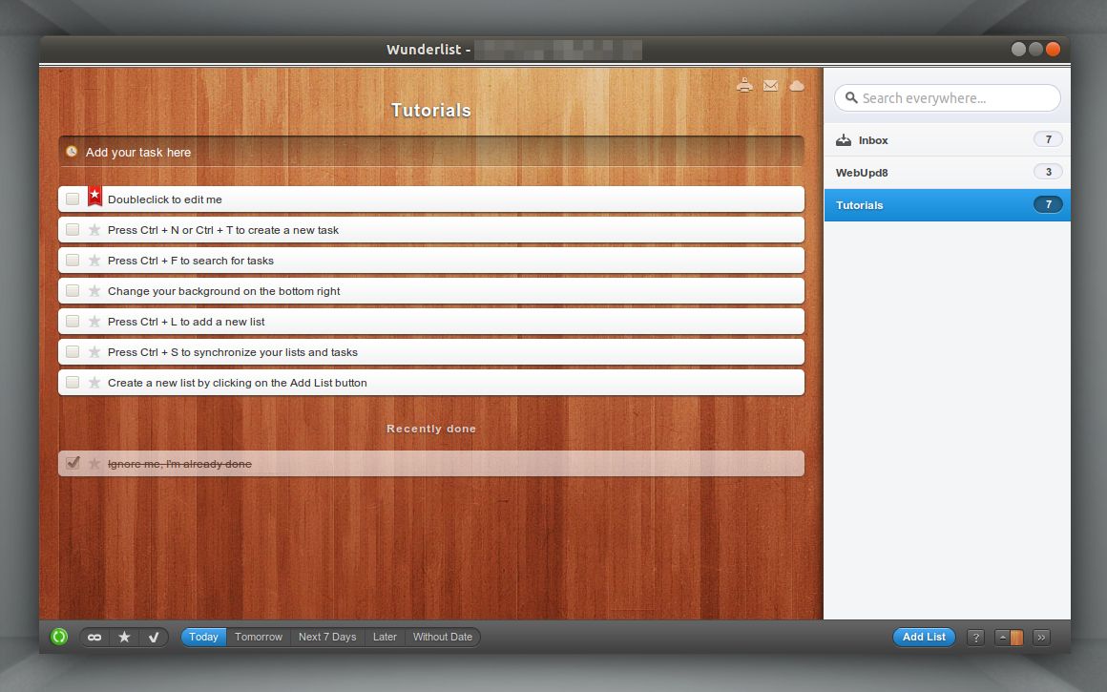Image resolution: width=1107 pixels, height=692 pixels.
Task: Click 'Press Ctrl + F to search for tasks' text
Action: pyautogui.click(x=191, y=261)
